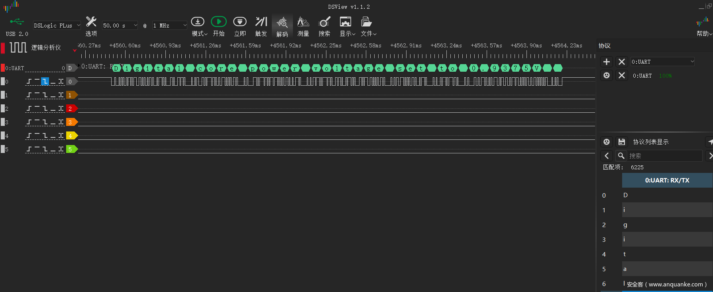Click the Start (开始) capture button

click(218, 22)
